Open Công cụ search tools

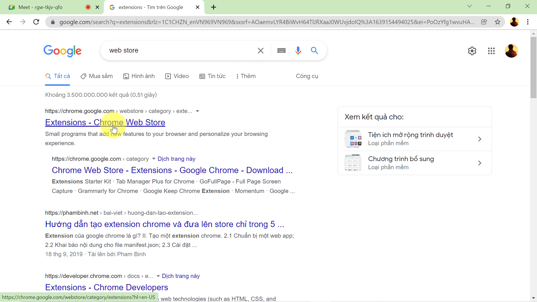tap(307, 76)
